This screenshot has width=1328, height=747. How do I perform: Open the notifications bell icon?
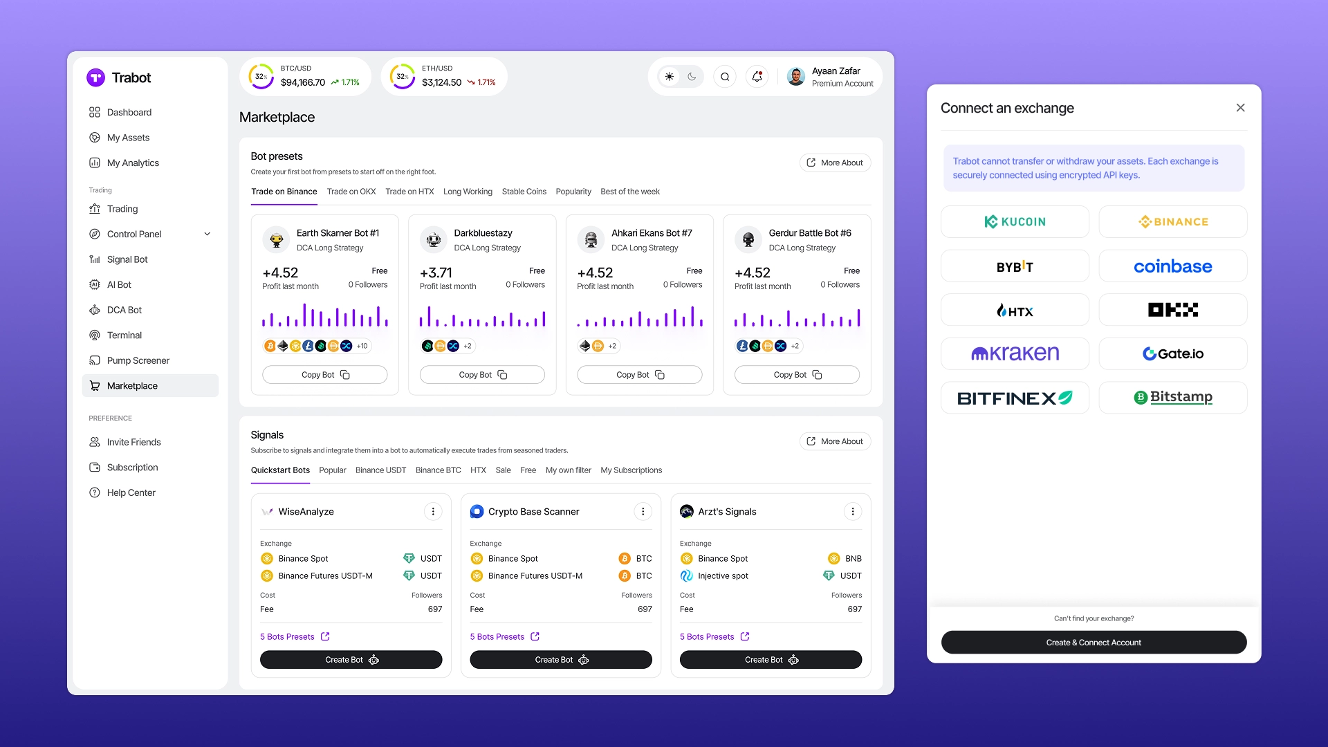[757, 77]
